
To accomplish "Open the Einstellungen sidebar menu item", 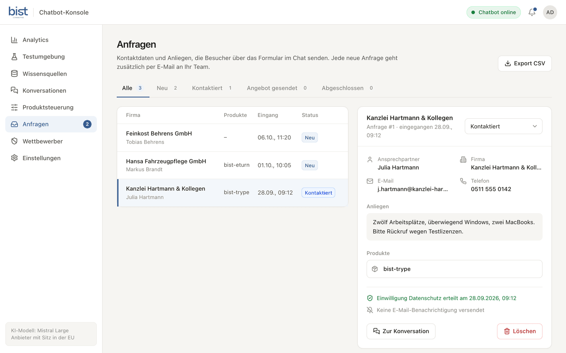I will click(x=51, y=158).
